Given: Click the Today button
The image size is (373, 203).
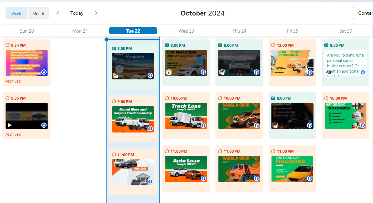Looking at the screenshot, I should [x=77, y=13].
